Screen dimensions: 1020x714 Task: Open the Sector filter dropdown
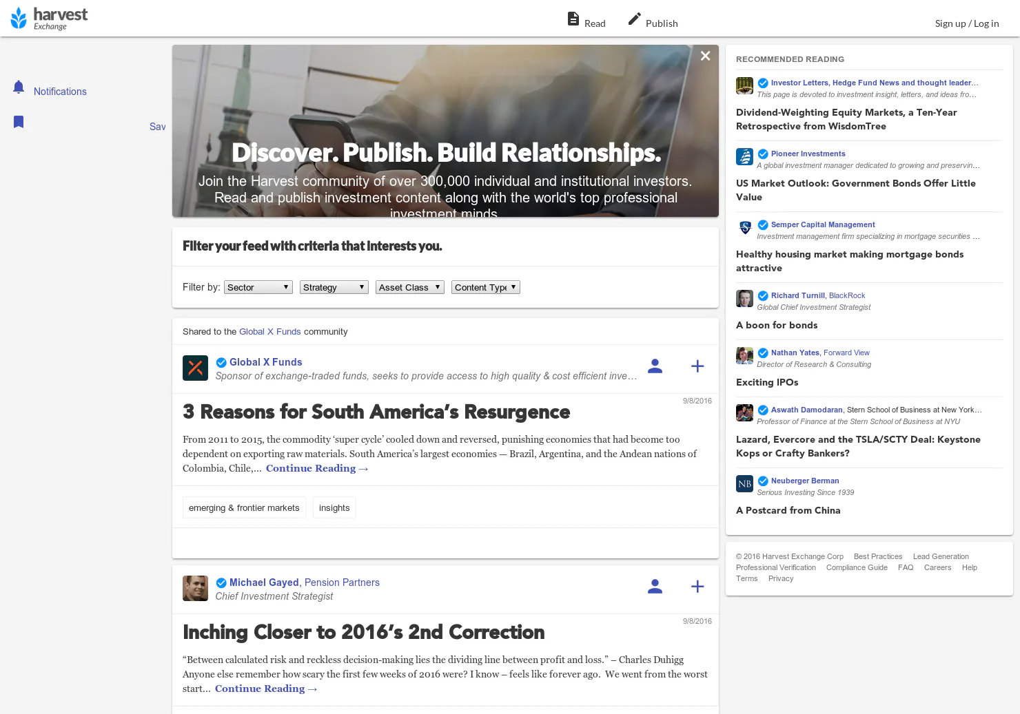[x=258, y=287]
